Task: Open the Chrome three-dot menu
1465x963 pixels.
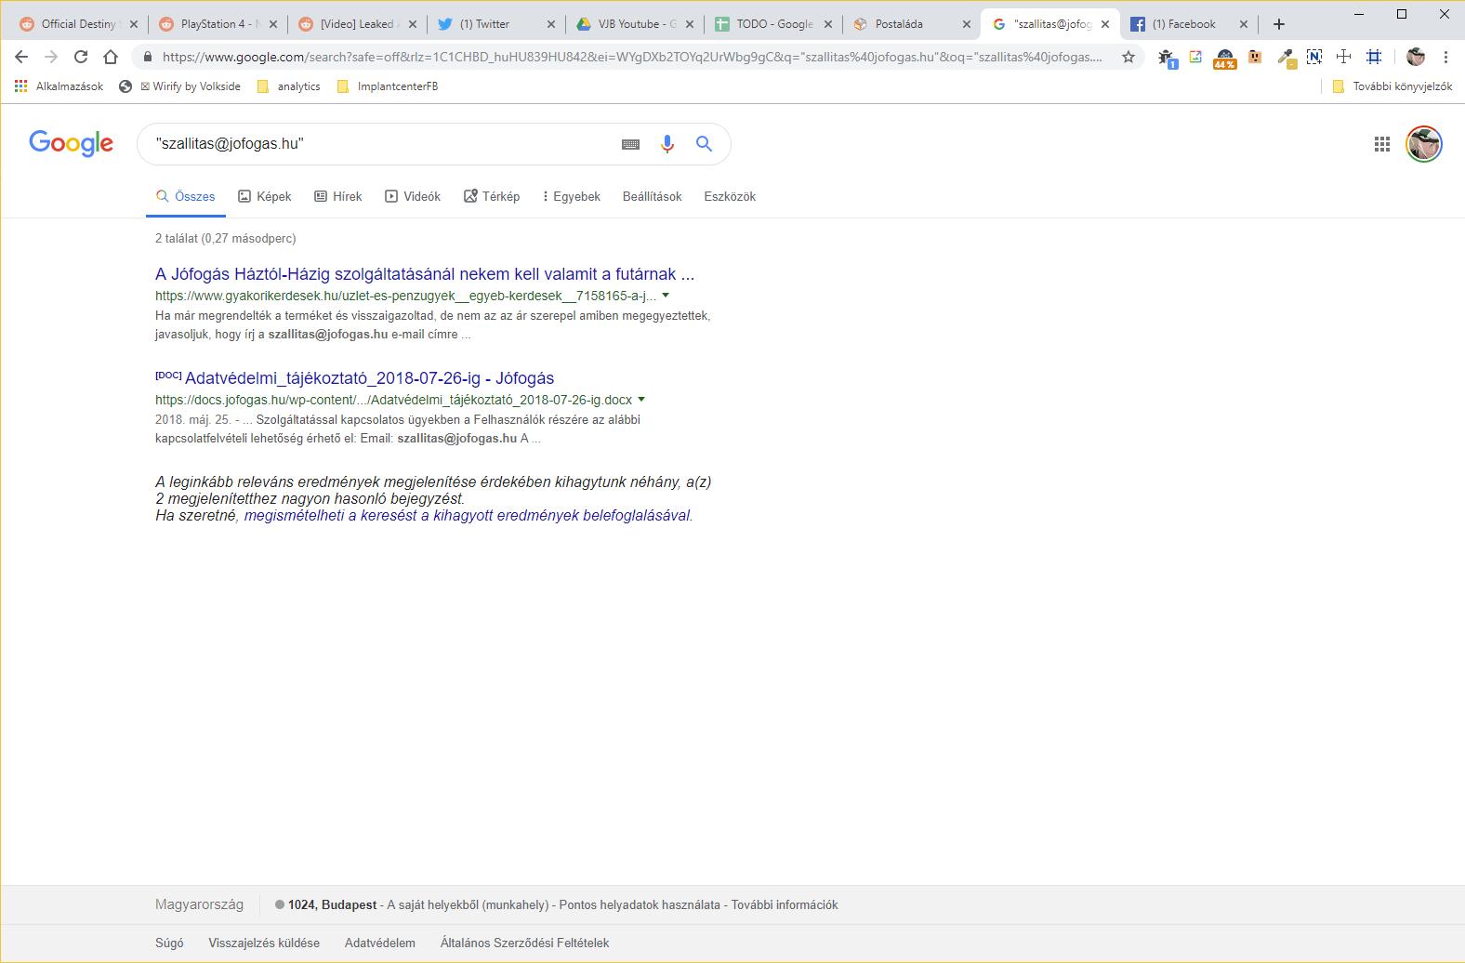Action: coord(1445,57)
